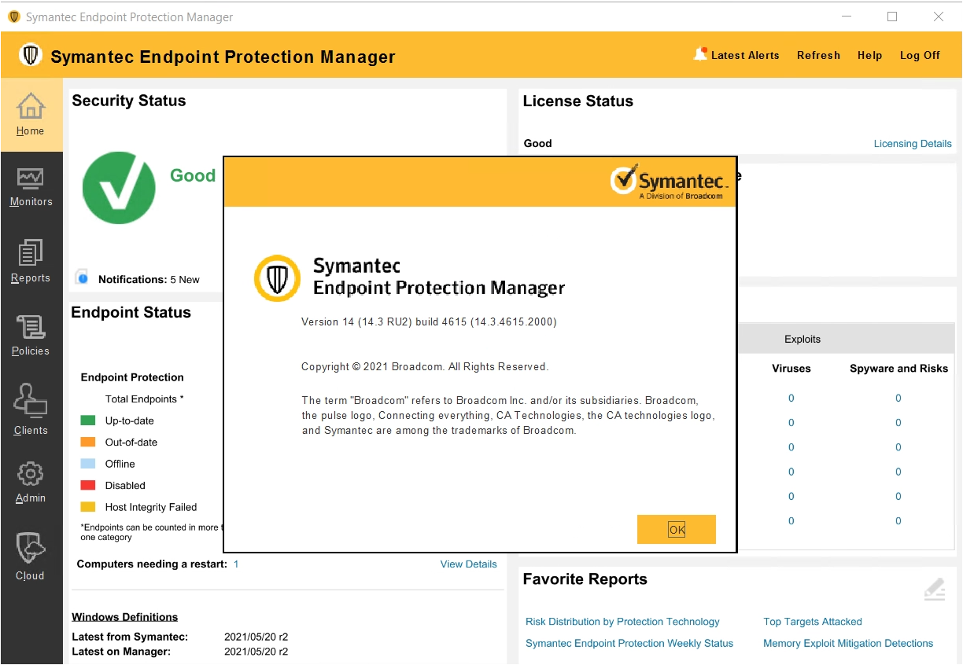Screen dimensions: 963x665
Task: Open the Clients section
Action: point(31,410)
